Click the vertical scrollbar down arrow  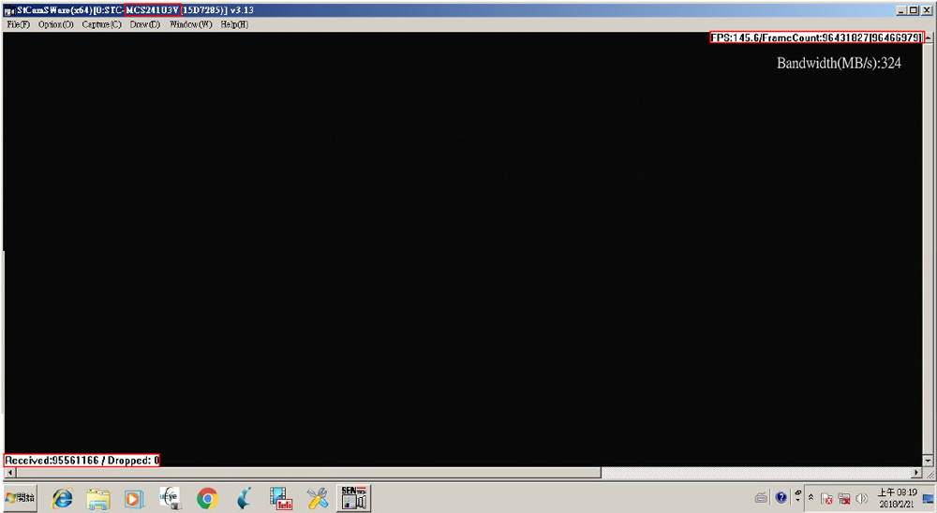(928, 461)
